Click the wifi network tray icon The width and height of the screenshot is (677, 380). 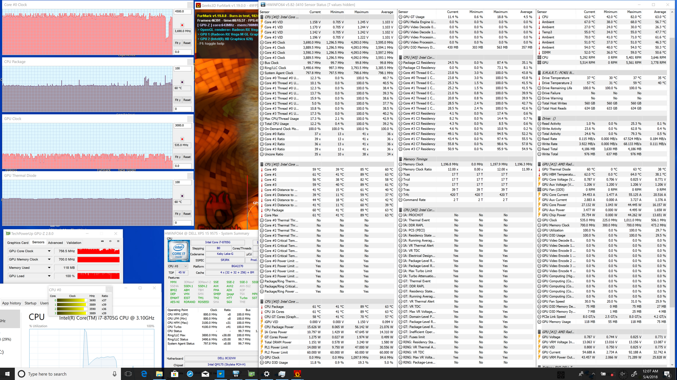pyautogui.click(x=612, y=374)
